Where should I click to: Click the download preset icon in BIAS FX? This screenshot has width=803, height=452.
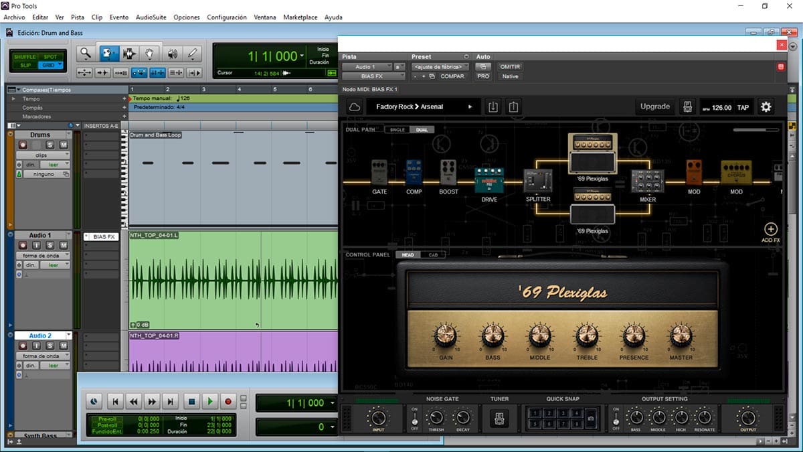493,106
